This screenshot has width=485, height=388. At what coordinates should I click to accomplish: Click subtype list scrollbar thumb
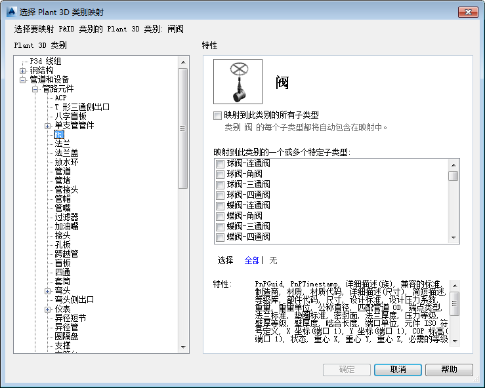click(453, 176)
